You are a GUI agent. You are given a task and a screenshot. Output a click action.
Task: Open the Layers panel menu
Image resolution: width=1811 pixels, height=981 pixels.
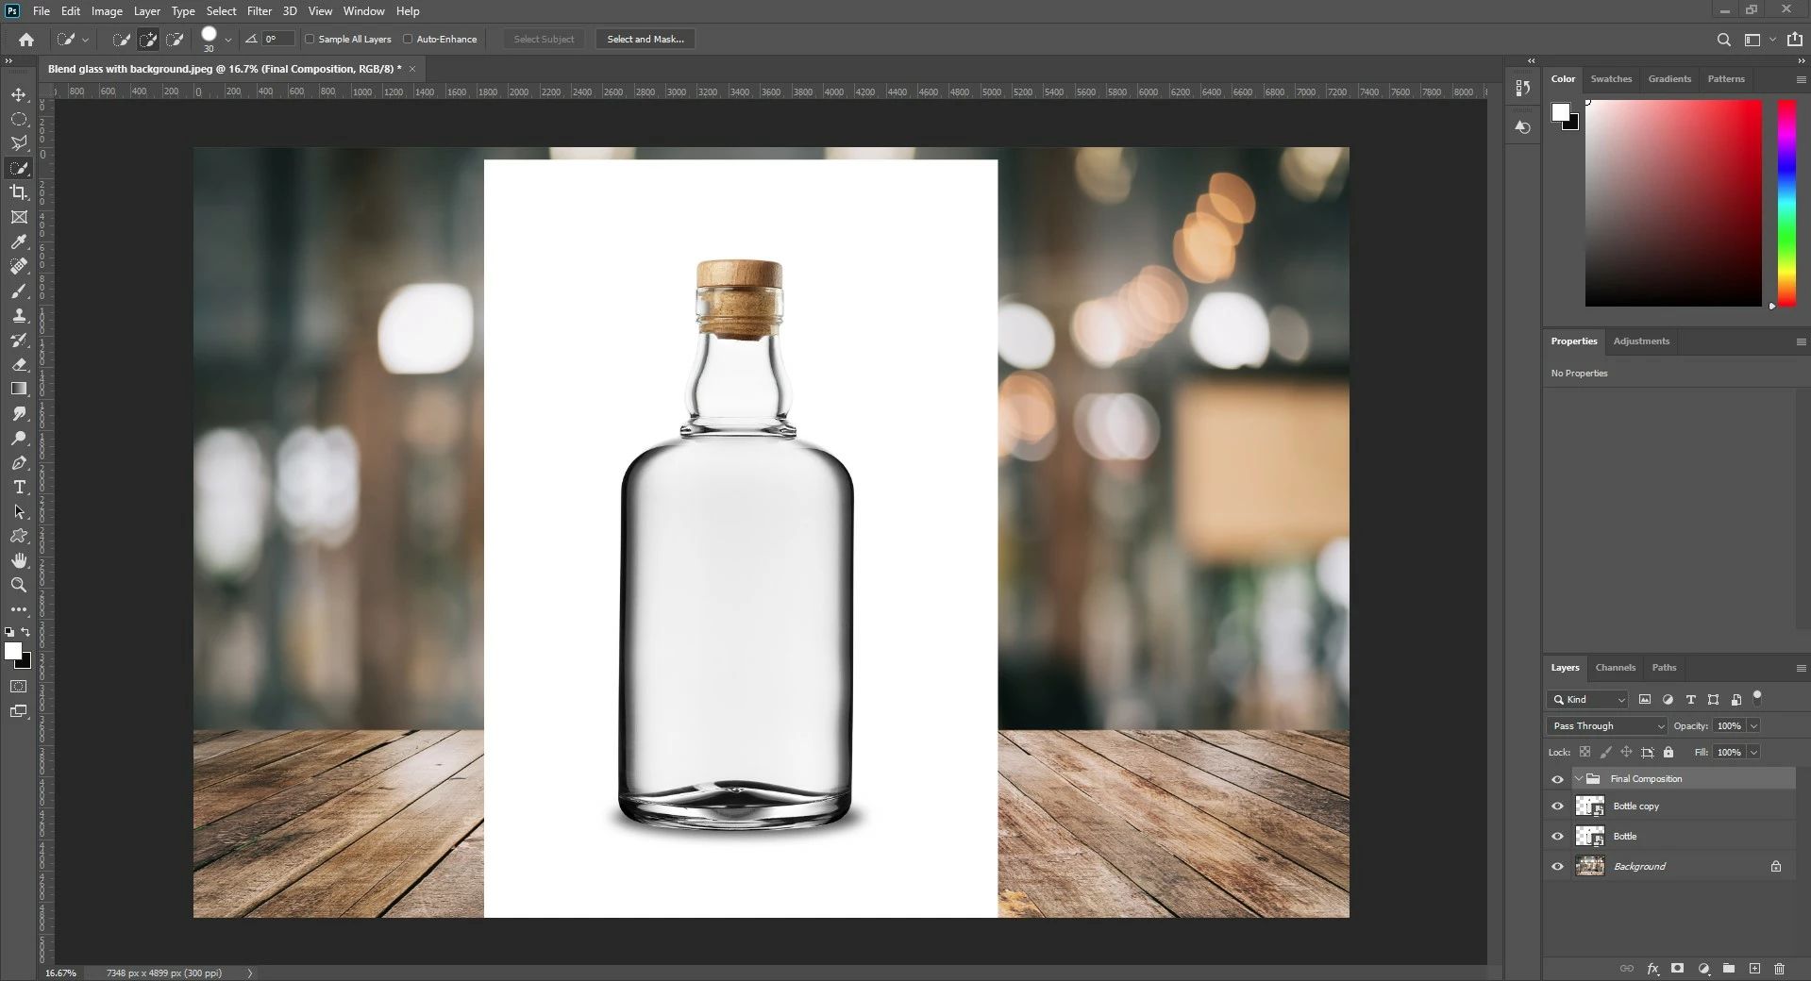[1801, 668]
